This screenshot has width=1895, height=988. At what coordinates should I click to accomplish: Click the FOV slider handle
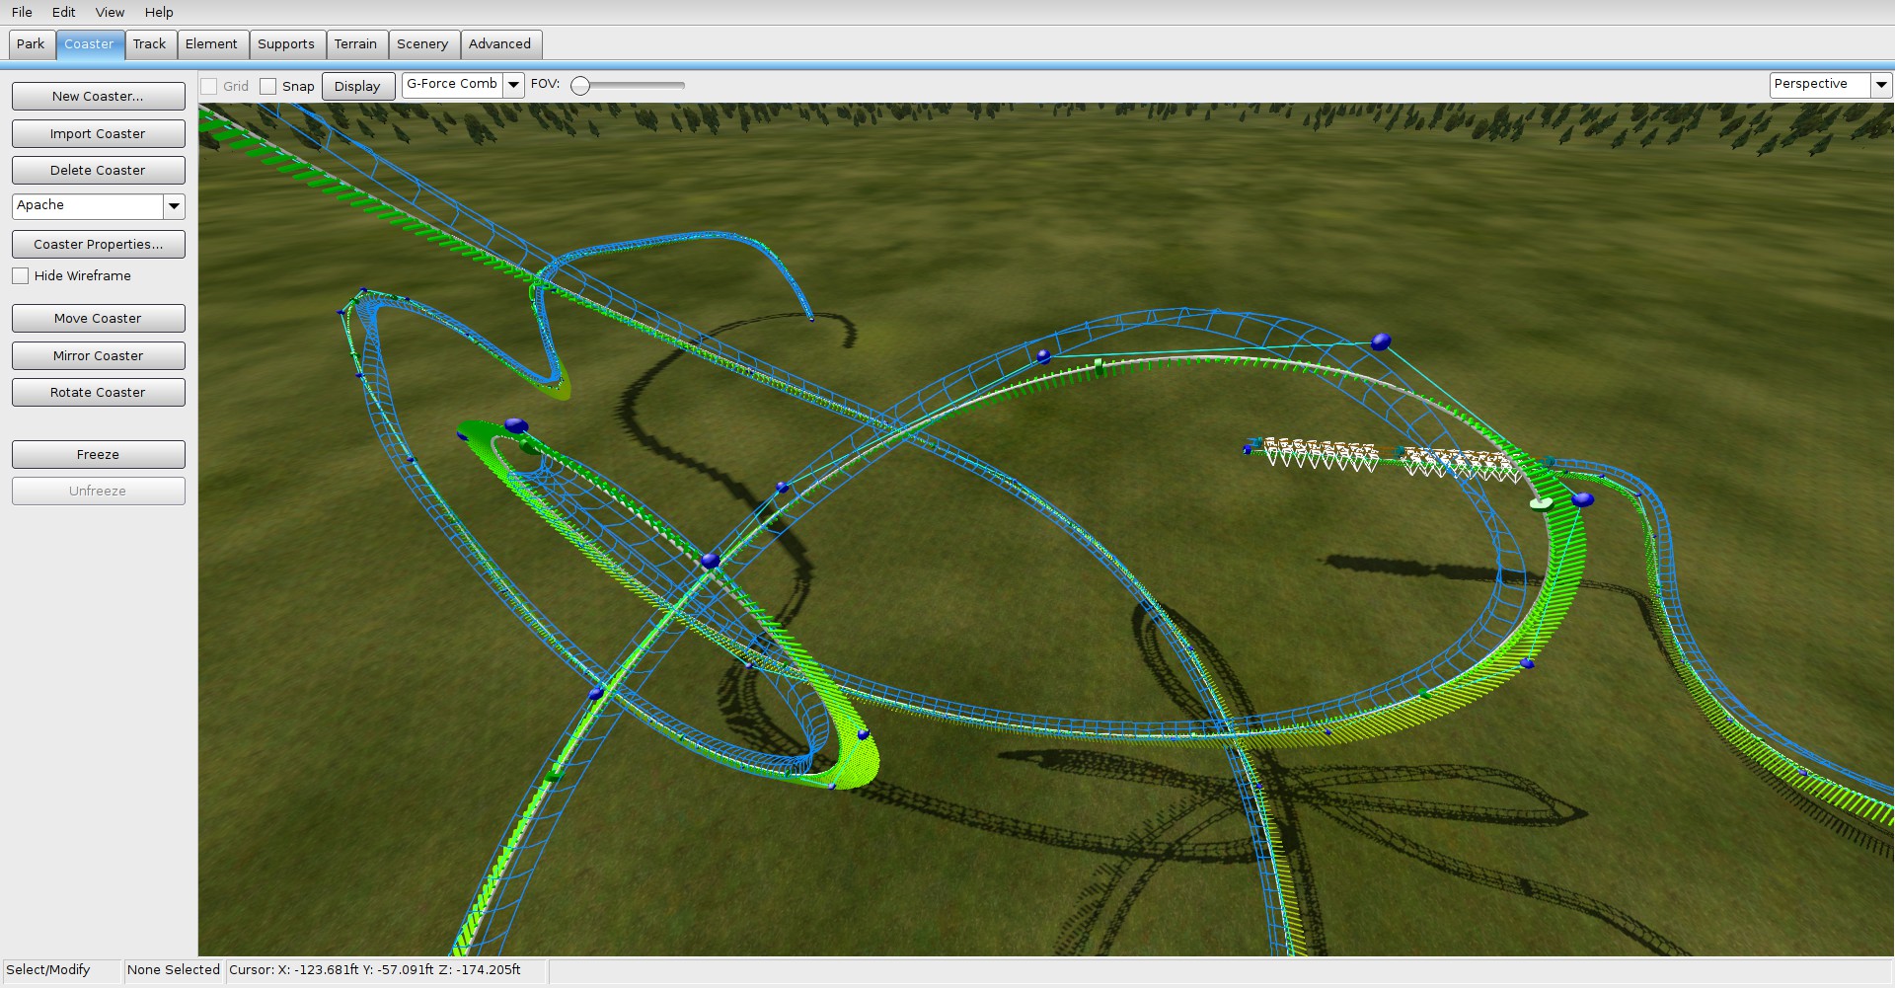[x=581, y=86]
